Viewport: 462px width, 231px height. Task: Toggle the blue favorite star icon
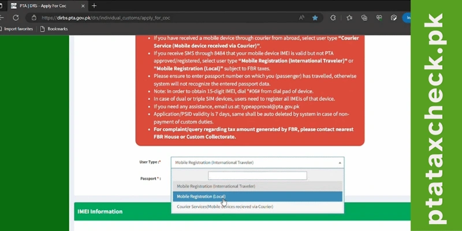315,18
